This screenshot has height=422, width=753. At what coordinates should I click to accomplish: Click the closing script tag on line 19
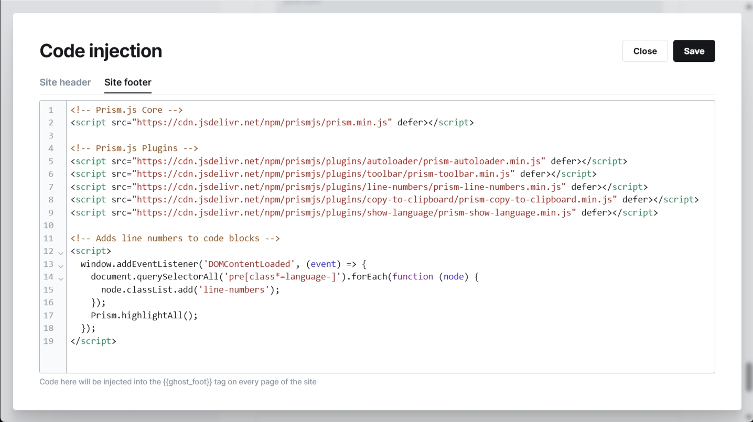(93, 341)
